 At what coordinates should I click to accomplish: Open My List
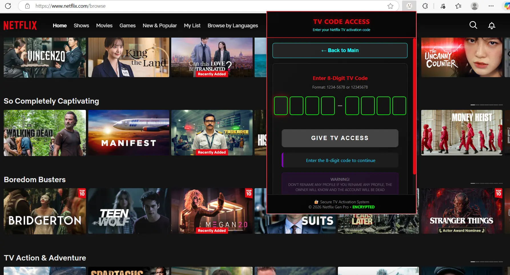tap(192, 26)
